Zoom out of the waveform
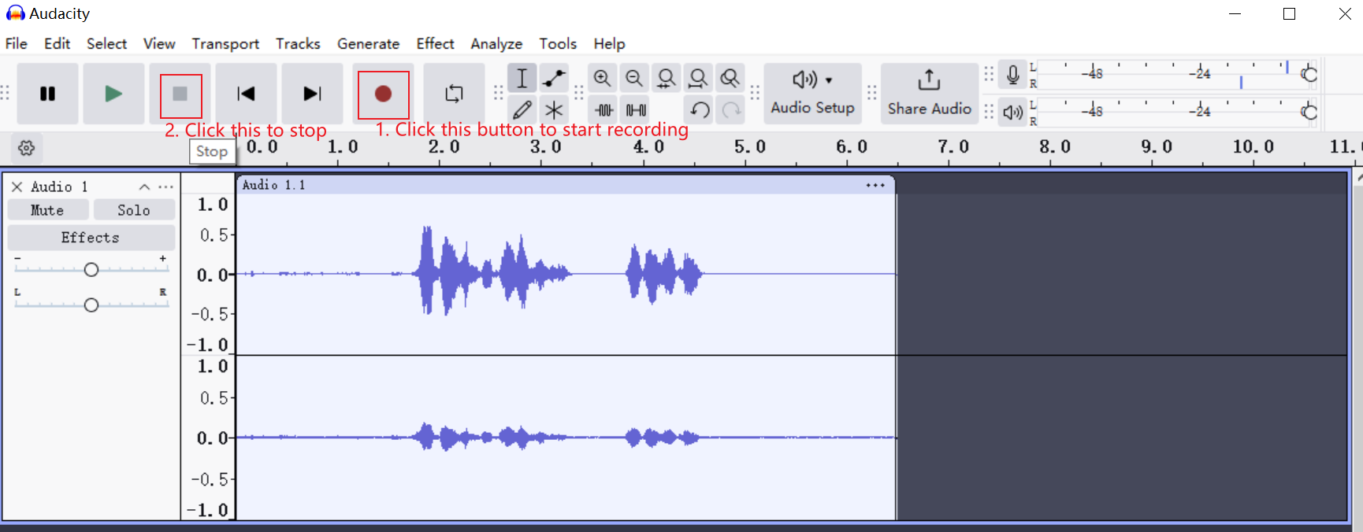 click(634, 78)
